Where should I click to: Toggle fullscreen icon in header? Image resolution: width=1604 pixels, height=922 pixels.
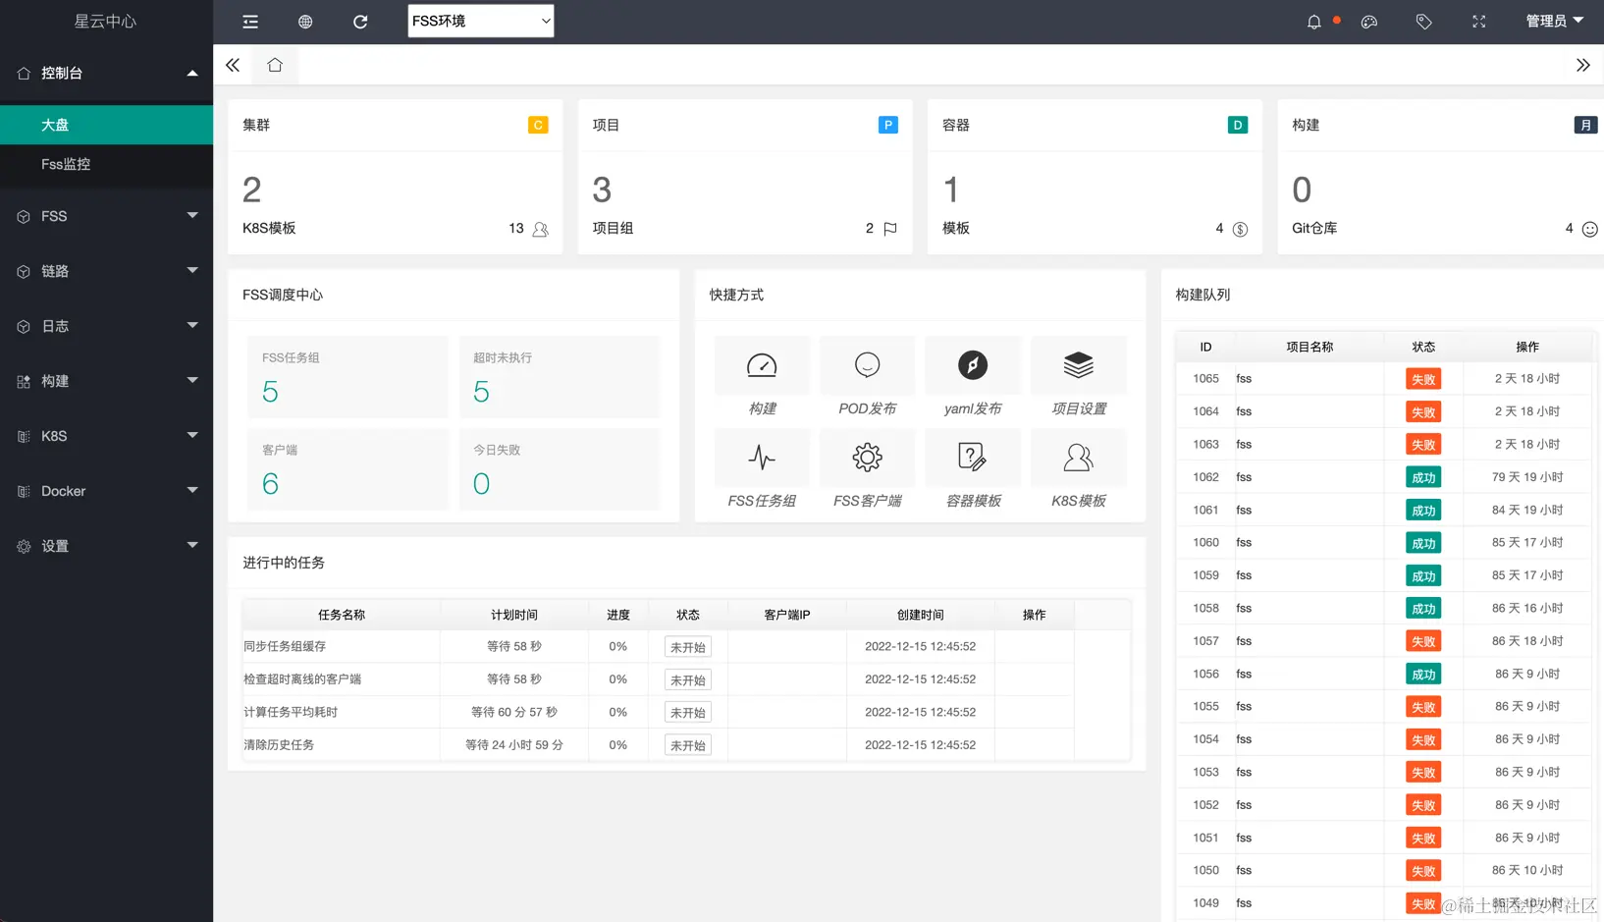(1479, 22)
